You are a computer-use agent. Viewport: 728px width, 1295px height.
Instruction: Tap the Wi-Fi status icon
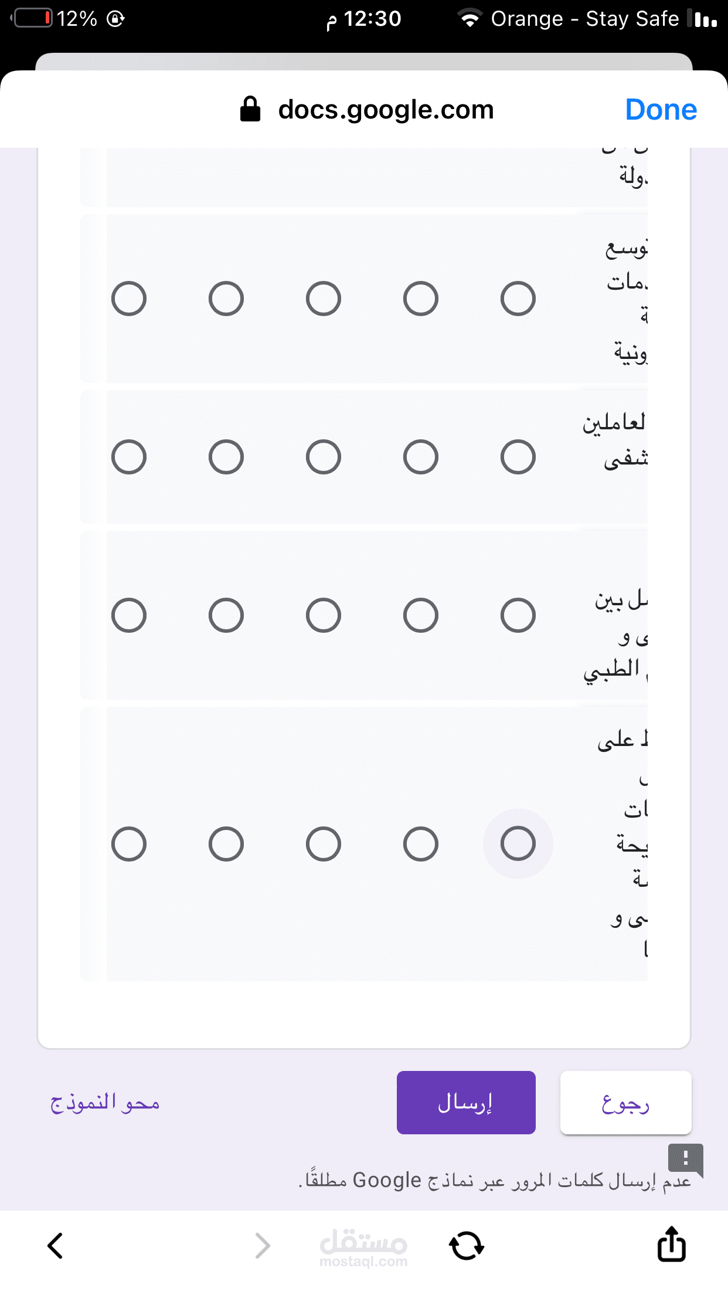[x=470, y=19]
